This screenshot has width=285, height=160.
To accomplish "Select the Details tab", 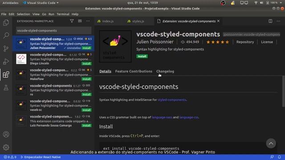I will 105,71.
